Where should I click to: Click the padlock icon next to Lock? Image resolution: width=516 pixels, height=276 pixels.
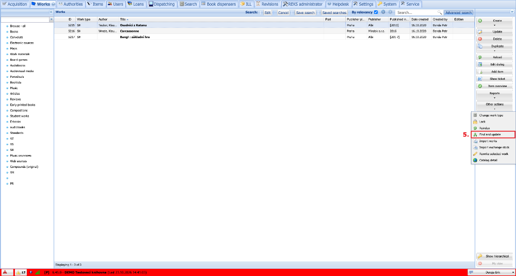point(475,122)
